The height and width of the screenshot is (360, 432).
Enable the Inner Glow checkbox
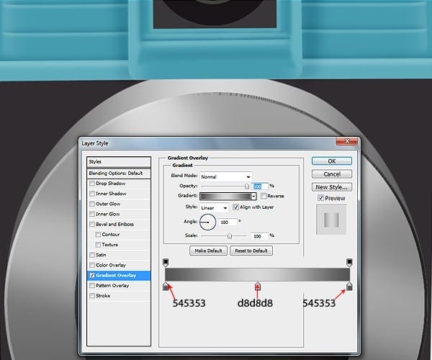(x=92, y=214)
